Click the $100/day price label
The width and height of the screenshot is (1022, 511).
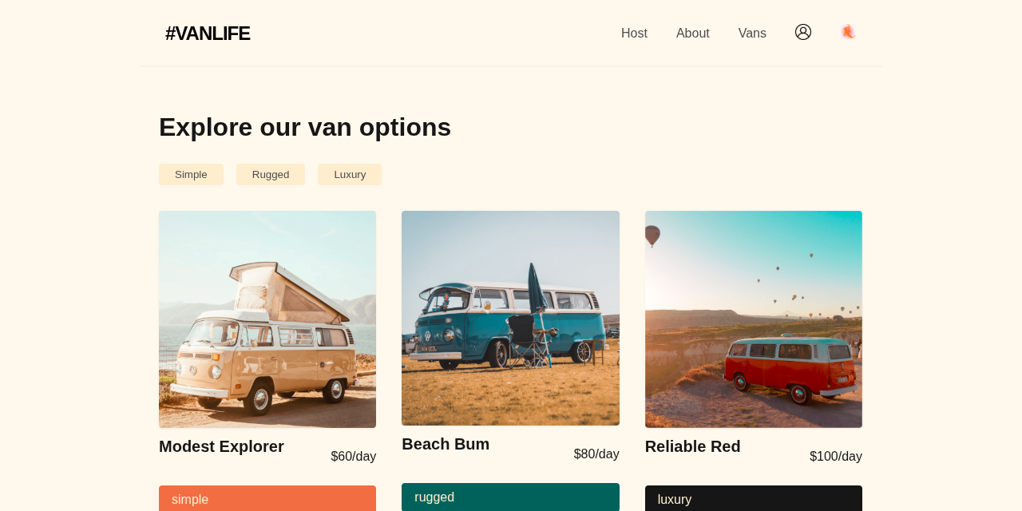coord(835,455)
